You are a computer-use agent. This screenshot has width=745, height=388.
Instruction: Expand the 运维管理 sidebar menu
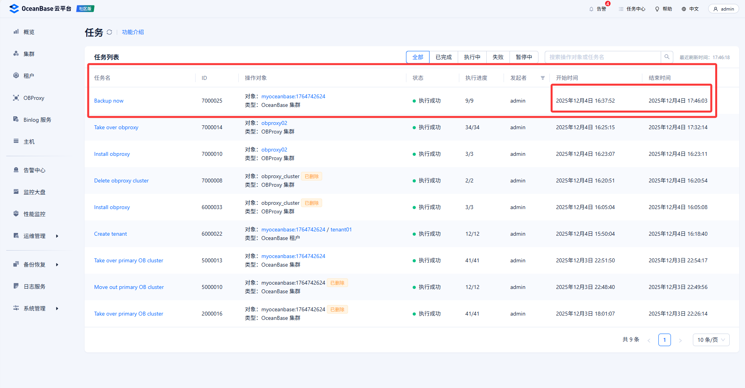pos(35,236)
